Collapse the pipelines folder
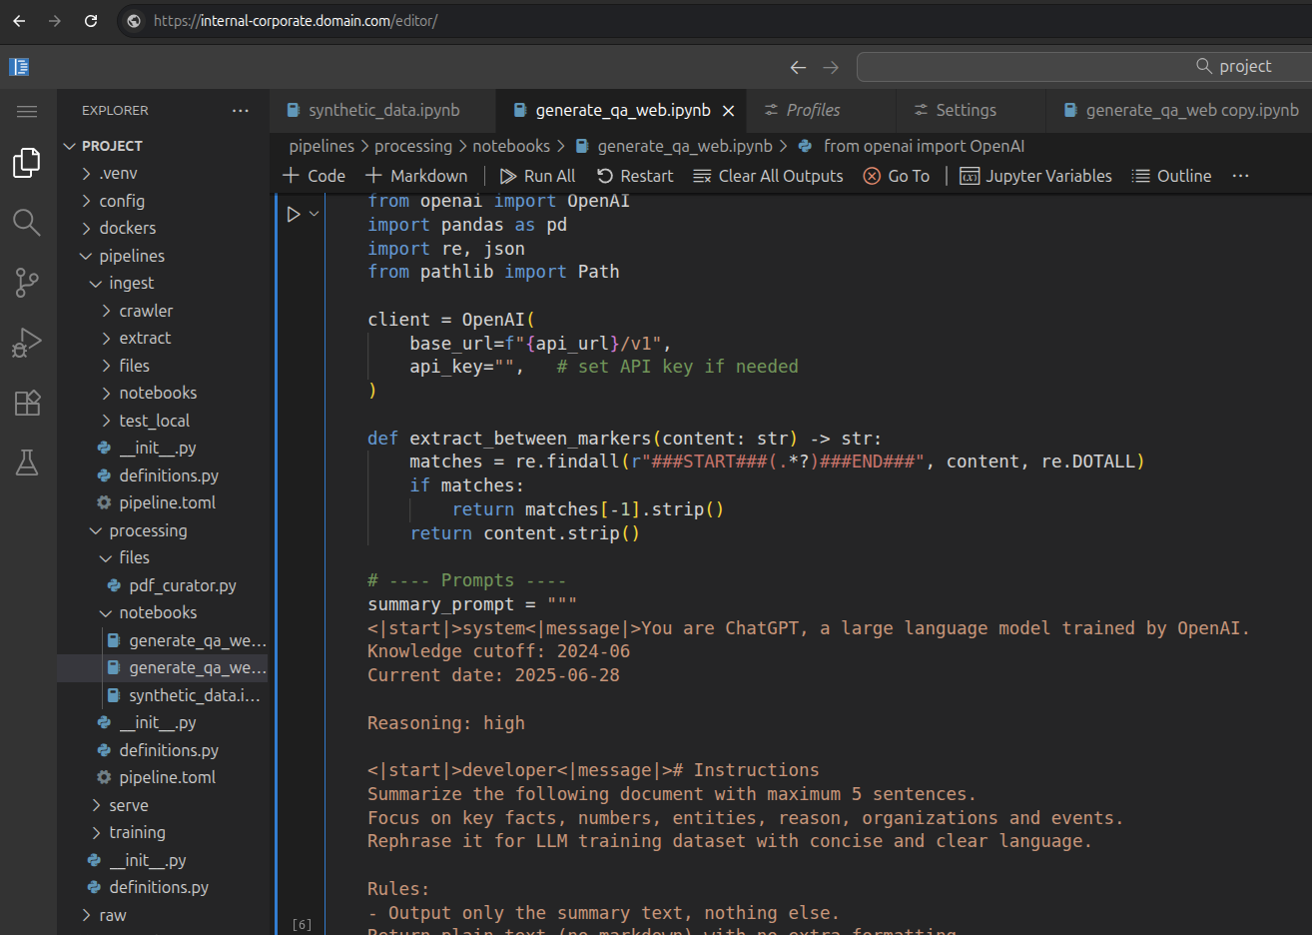 (x=131, y=256)
